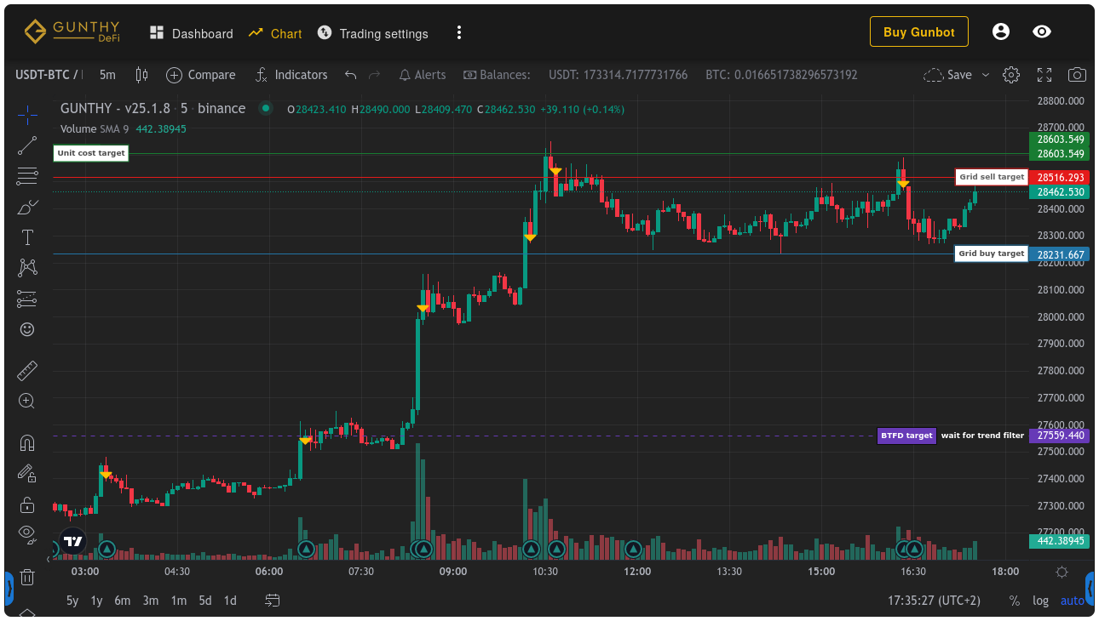Remove drawings with the trash icon
Screen dimensions: 1099x621
27,577
